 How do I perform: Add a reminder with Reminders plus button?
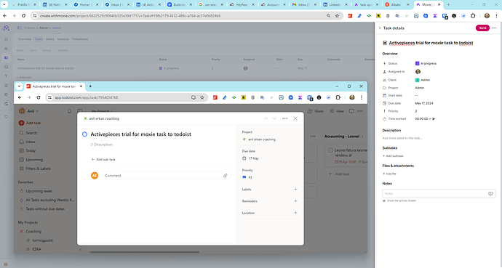tap(295, 201)
